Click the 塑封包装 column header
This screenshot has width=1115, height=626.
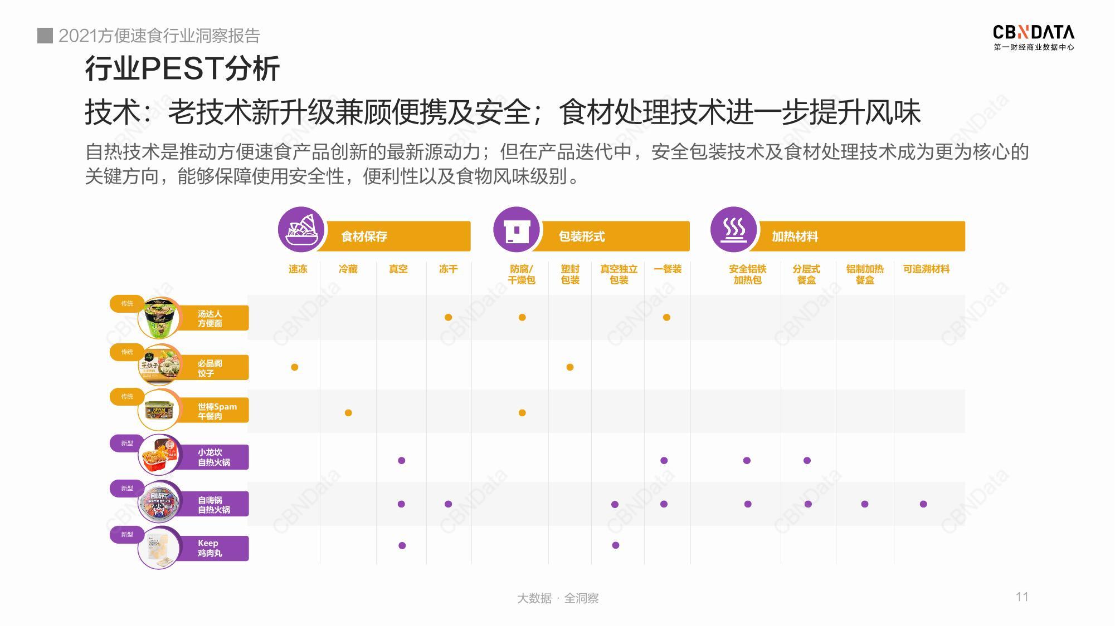click(x=570, y=274)
